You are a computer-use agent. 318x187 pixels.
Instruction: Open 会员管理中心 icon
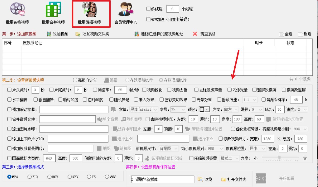[126, 9]
